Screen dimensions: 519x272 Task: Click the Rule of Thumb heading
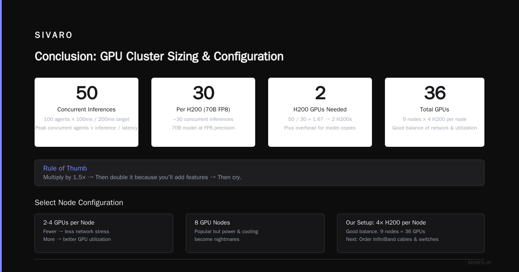click(65, 168)
